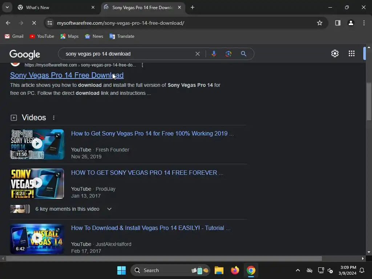Click the address bar URL
The width and height of the screenshot is (372, 279).
tap(121, 23)
